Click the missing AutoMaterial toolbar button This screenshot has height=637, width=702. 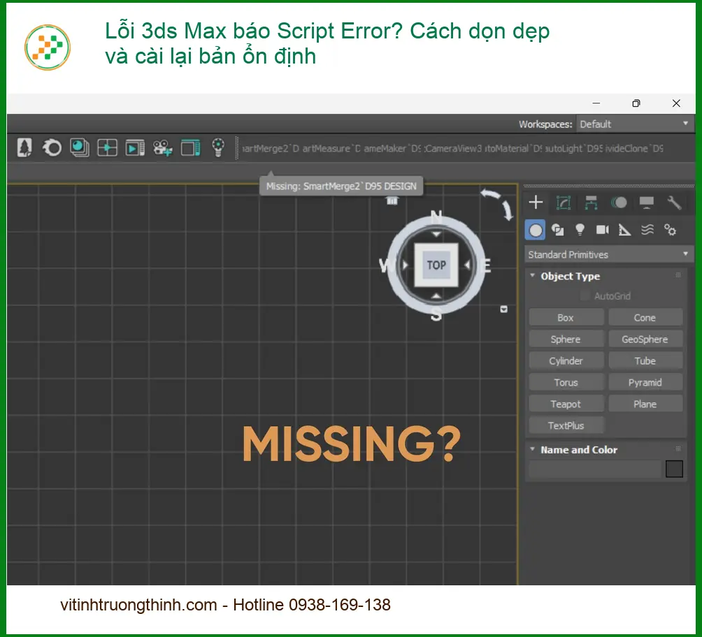coord(513,148)
